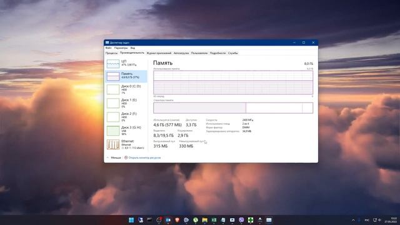Click the memory composition bar
The width and height of the screenshot is (400, 225).
click(x=233, y=108)
